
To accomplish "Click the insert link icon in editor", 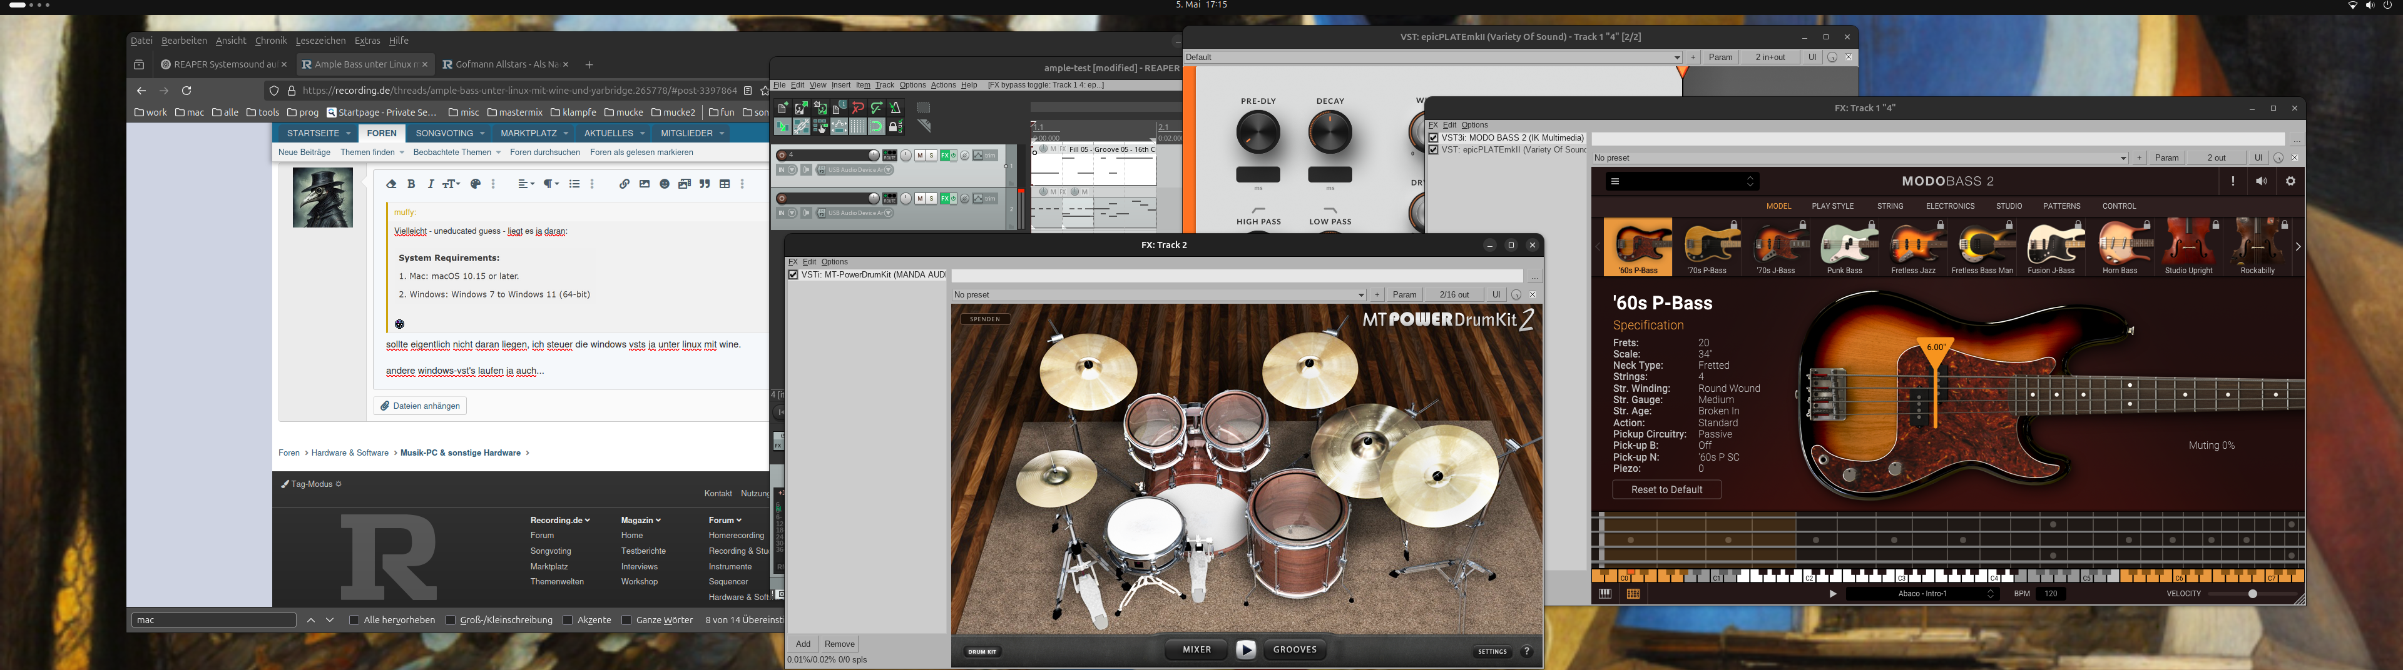I will pos(624,184).
